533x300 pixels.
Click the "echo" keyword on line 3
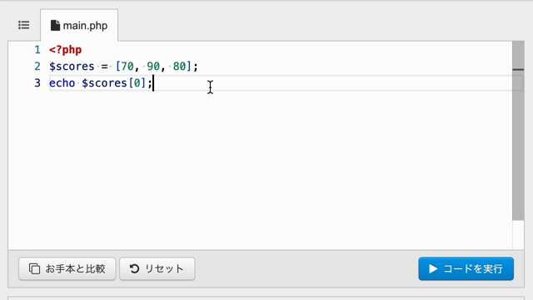point(62,83)
